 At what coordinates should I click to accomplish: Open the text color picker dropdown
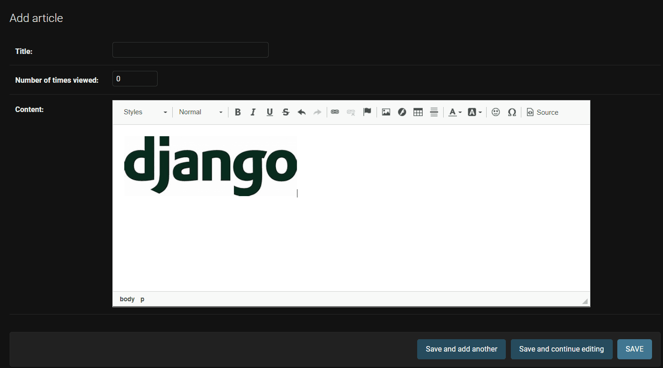tap(455, 112)
